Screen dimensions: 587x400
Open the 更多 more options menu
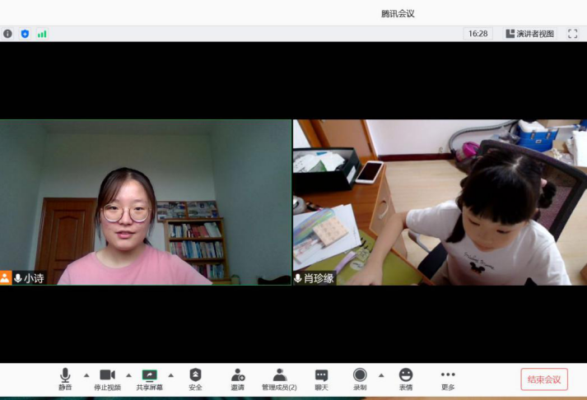pyautogui.click(x=448, y=379)
